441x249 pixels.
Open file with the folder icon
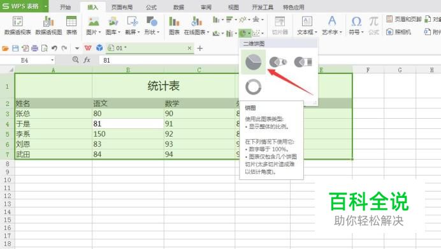point(5,49)
